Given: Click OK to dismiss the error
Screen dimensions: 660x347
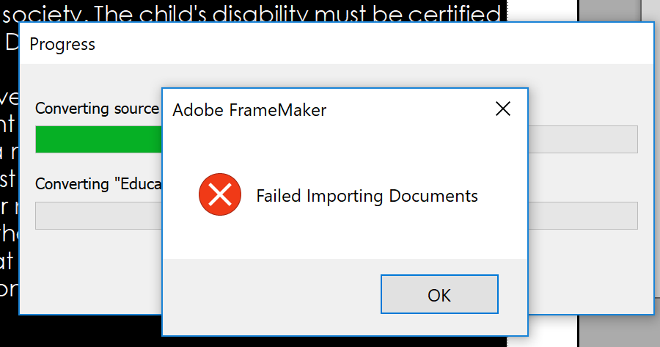Looking at the screenshot, I should 439,294.
